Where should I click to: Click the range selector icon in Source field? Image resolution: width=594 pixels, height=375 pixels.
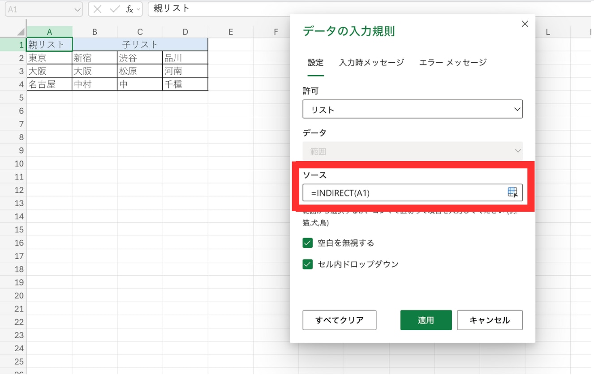pos(512,192)
